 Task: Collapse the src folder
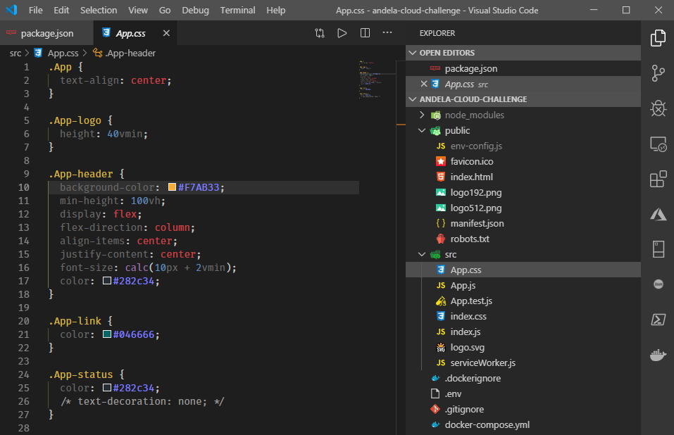(523, 255)
